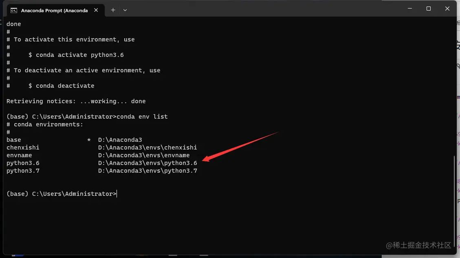Screen dimensions: 460x258
Task: Click the 'chenxishi' environment name
Action: 23,147
